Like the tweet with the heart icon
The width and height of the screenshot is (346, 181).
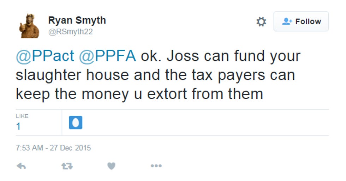pos(112,166)
